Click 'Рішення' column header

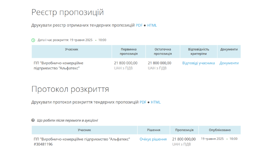(x=153, y=130)
